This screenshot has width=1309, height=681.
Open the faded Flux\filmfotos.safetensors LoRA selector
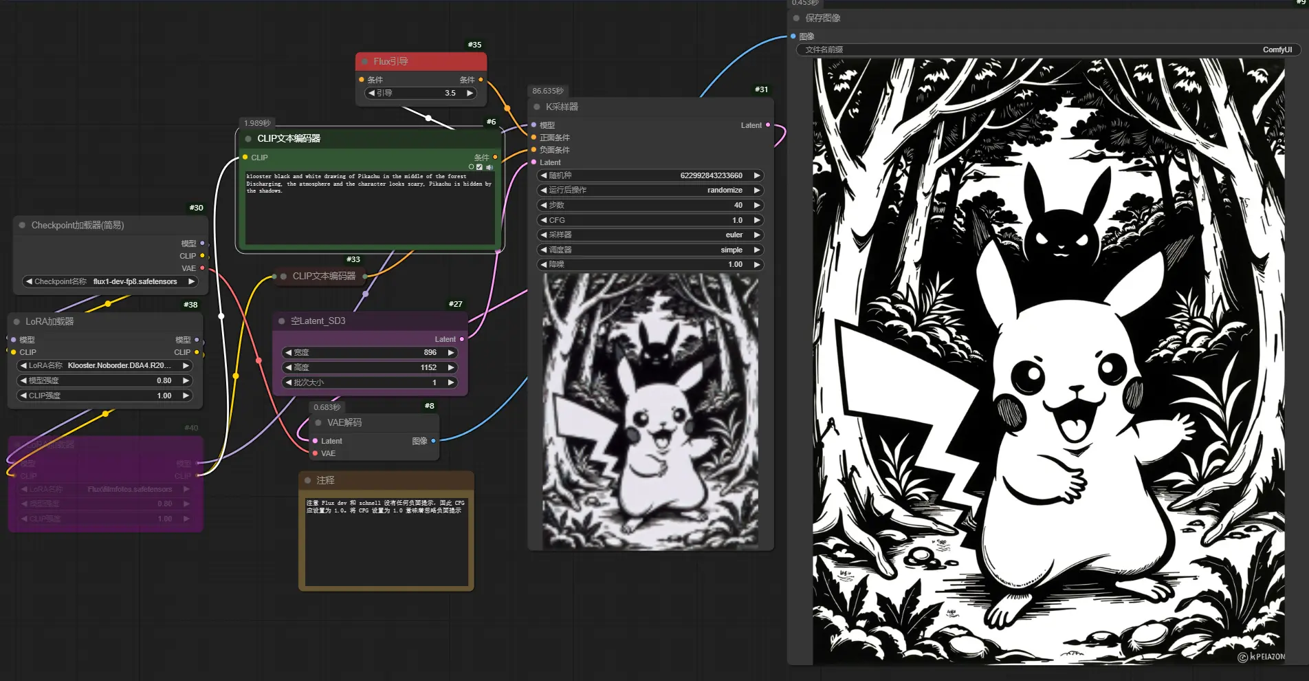pyautogui.click(x=104, y=489)
